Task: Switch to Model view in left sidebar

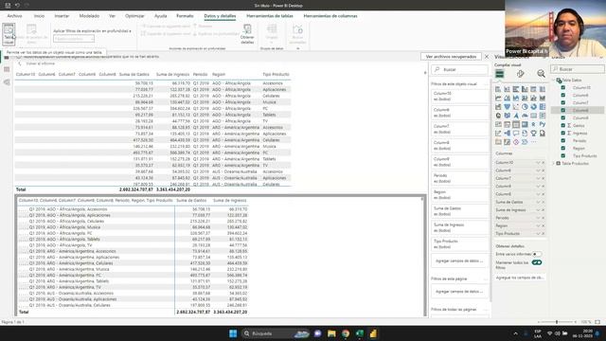Action: [7, 82]
